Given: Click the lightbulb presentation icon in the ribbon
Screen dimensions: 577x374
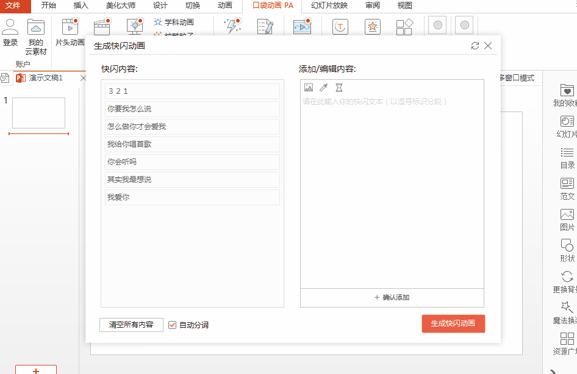Looking at the screenshot, I should point(135,27).
